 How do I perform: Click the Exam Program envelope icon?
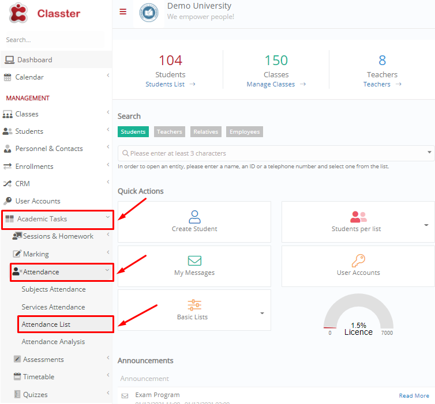click(125, 396)
